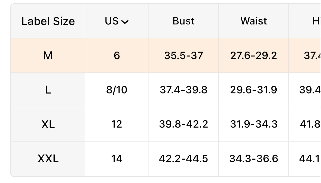Open the US size region dropdown
Image resolution: width=321 pixels, height=183 pixels.
tap(117, 21)
